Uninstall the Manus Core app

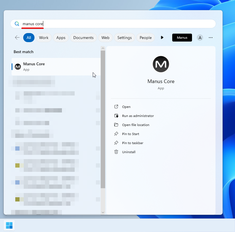[x=129, y=152]
